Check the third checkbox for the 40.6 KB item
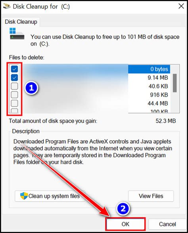The image size is (188, 233). tap(14, 86)
